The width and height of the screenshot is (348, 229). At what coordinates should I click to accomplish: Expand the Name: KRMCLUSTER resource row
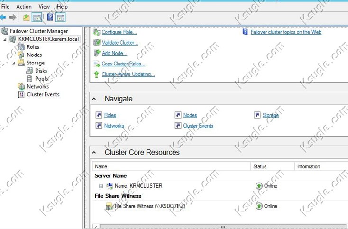coord(101,186)
